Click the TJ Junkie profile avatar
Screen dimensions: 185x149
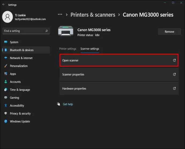click(8, 17)
